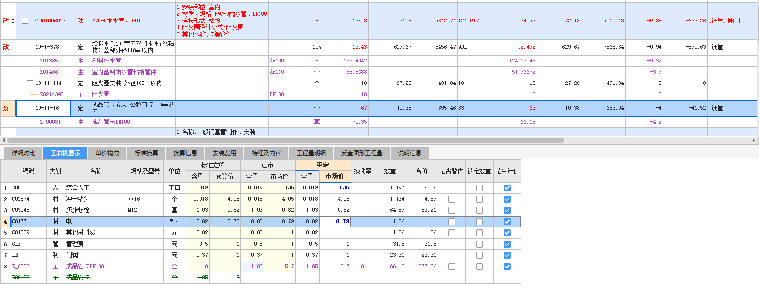Disable 是否计价 for 综合人工 row
Image resolution: width=759 pixels, height=289 pixels.
point(507,187)
